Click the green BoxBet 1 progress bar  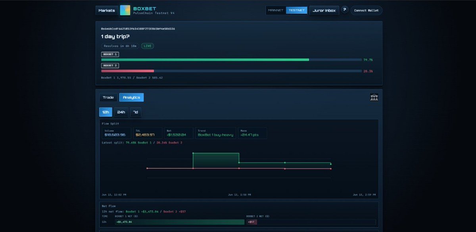[x=205, y=60]
